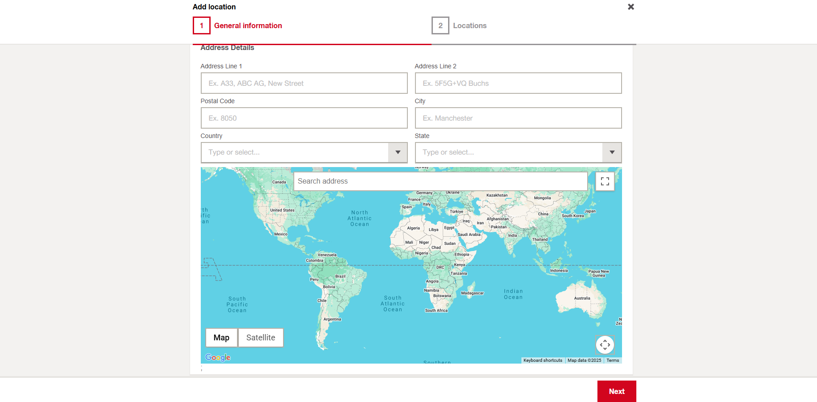Open Keyboard shortcuts on map
This screenshot has height=402, width=817.
542,360
